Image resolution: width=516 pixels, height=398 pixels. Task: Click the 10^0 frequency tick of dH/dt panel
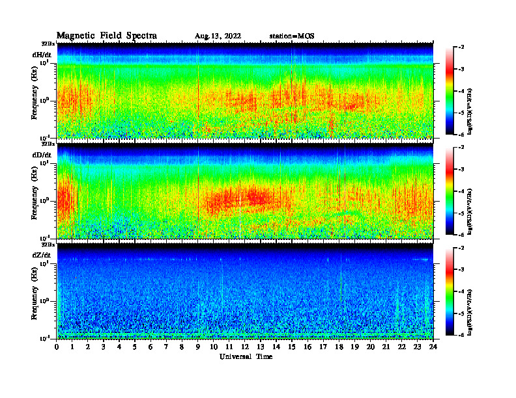pos(44,100)
